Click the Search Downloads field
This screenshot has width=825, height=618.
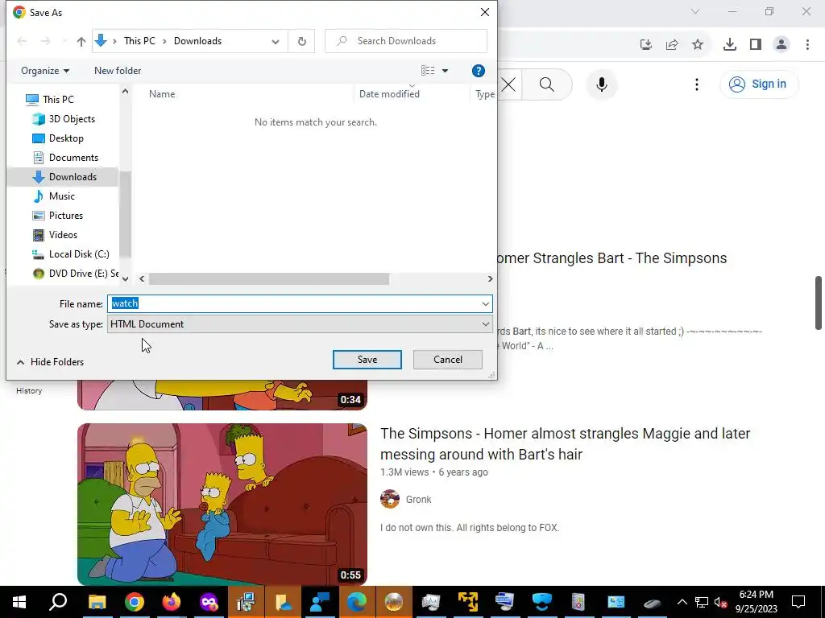pos(406,41)
